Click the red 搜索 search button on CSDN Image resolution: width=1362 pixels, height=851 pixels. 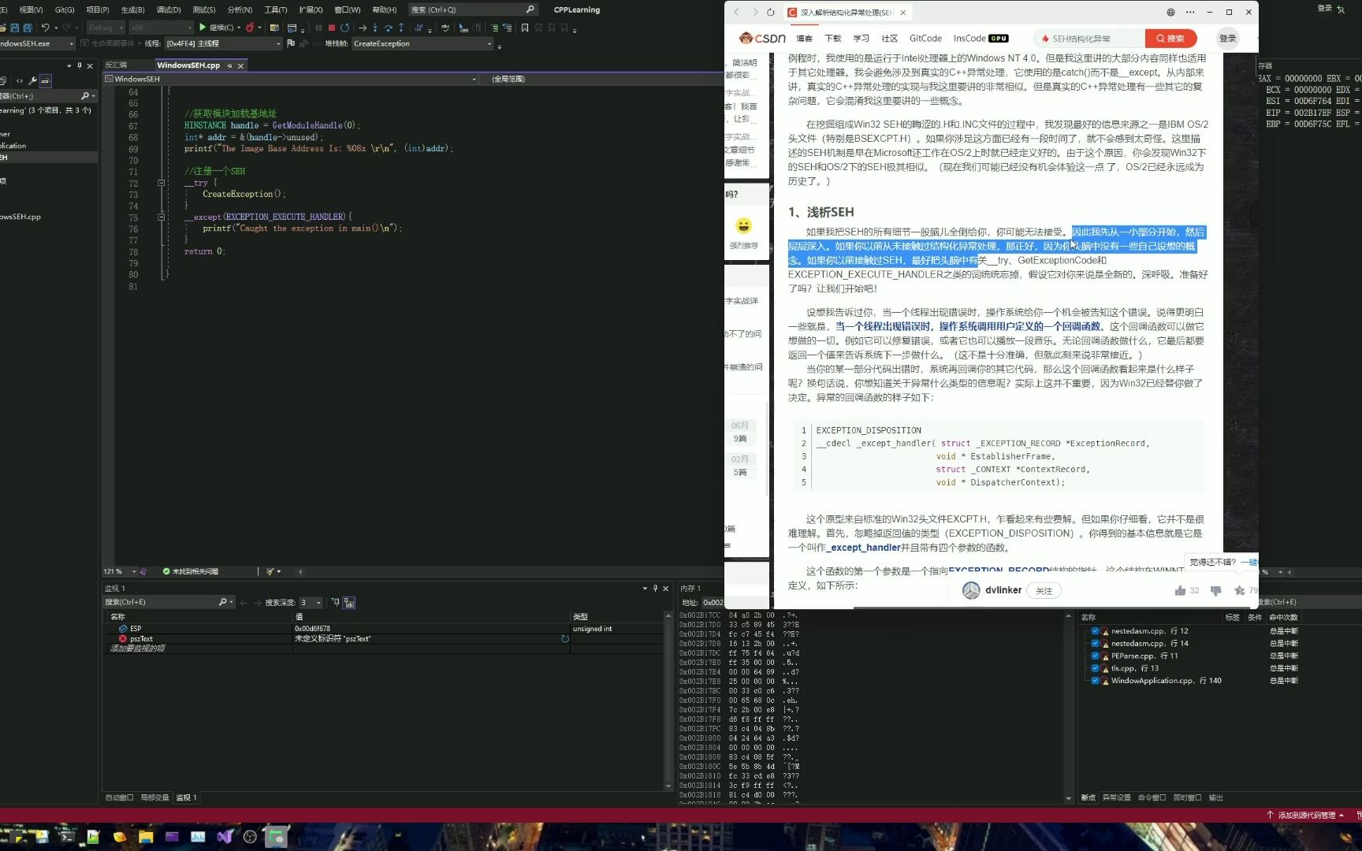point(1170,38)
